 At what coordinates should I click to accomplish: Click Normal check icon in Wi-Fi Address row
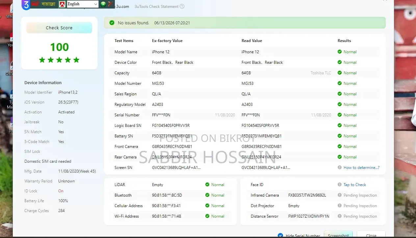[207, 216]
